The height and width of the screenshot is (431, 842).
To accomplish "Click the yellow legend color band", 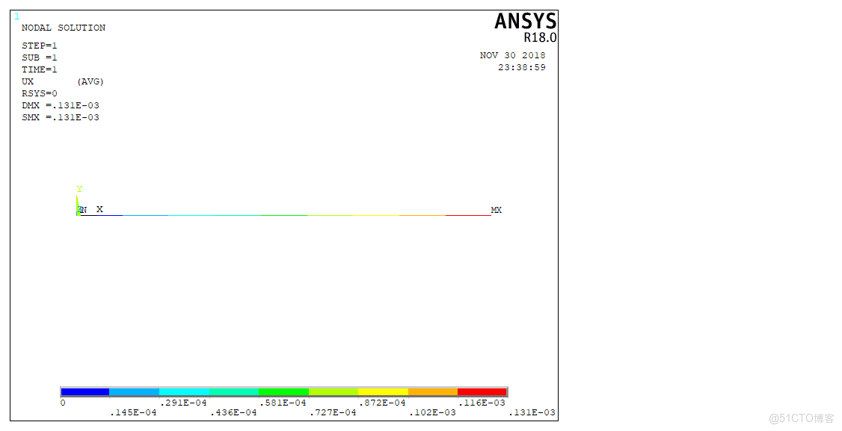I will point(383,392).
